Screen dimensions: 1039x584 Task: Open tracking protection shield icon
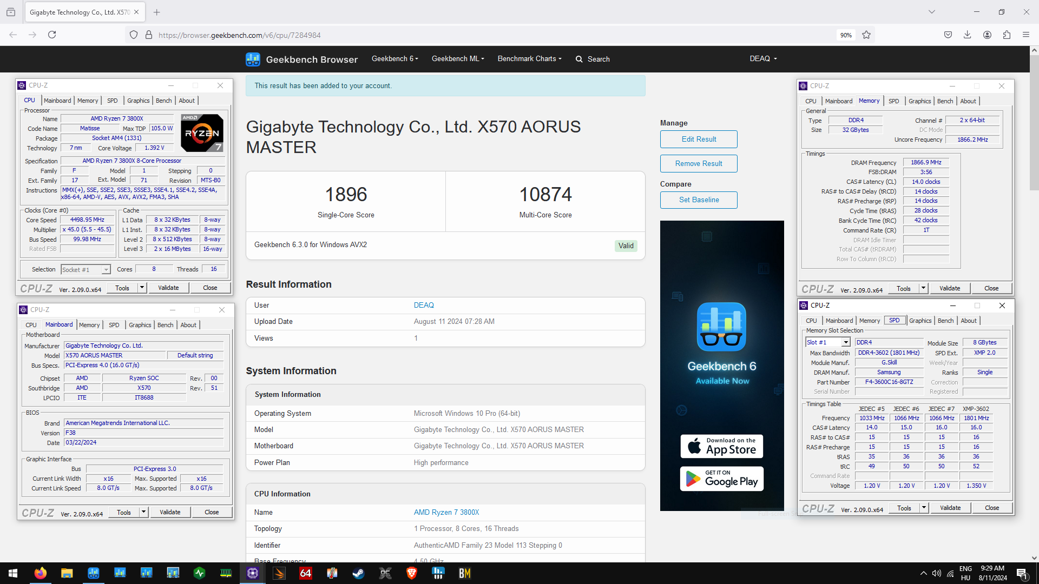point(134,35)
